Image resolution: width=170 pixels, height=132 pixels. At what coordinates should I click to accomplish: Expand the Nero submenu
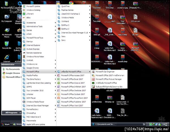tap(74, 36)
